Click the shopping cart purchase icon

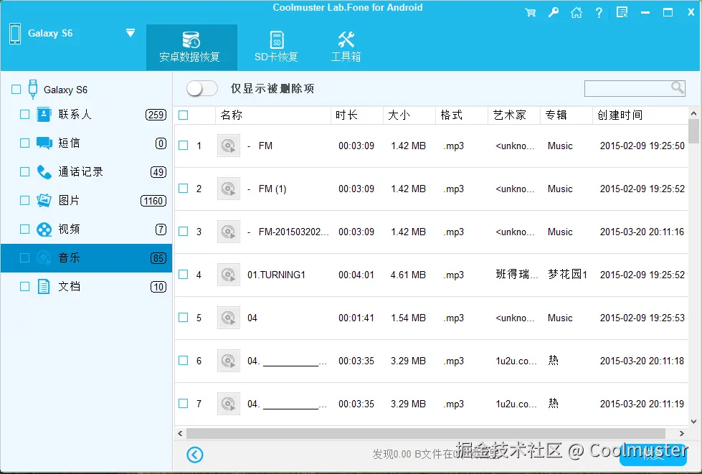tap(530, 12)
